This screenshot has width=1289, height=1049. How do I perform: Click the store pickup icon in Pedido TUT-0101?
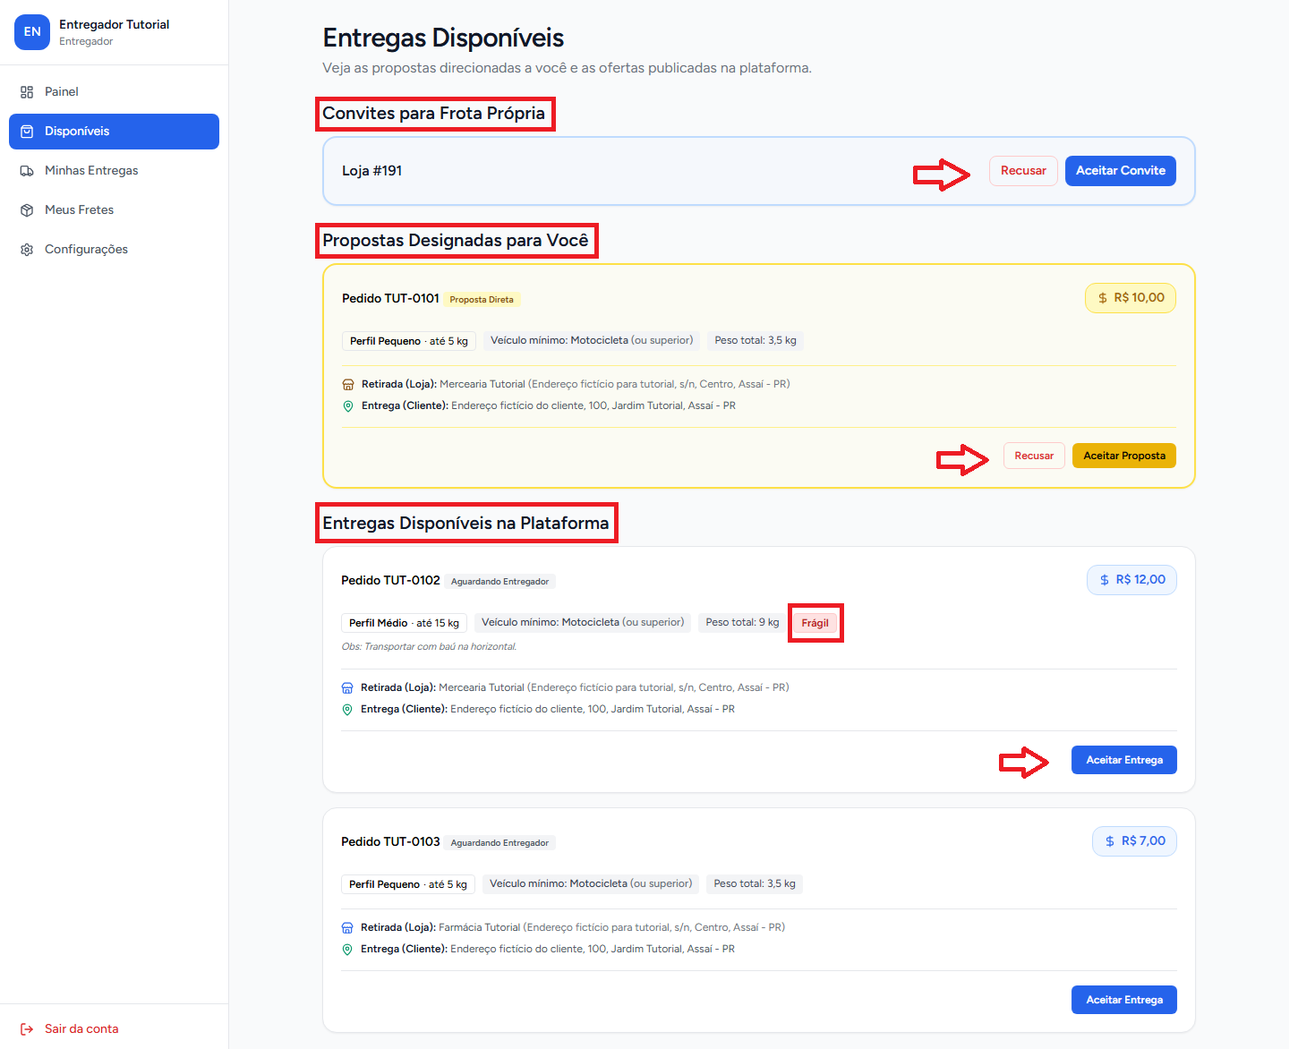[x=348, y=385]
